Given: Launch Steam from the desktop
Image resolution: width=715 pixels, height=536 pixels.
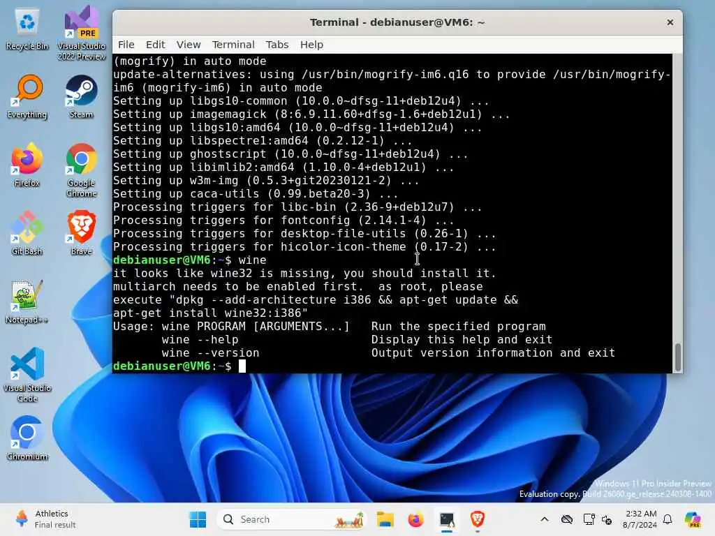Looking at the screenshot, I should pyautogui.click(x=82, y=97).
